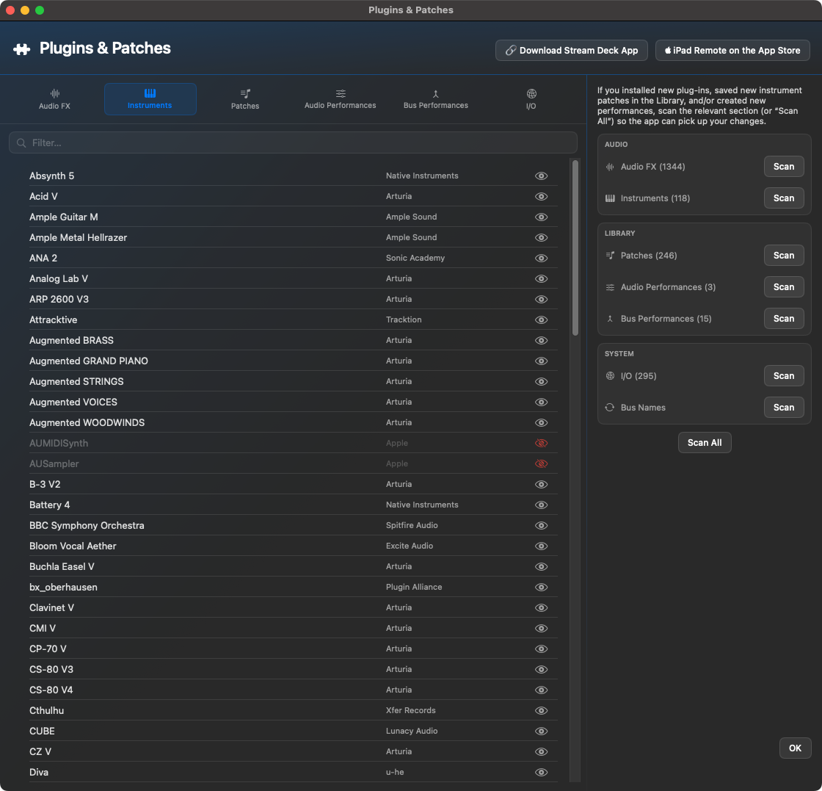Click the Audio FX waveform icon in the scan panel

click(x=610, y=167)
